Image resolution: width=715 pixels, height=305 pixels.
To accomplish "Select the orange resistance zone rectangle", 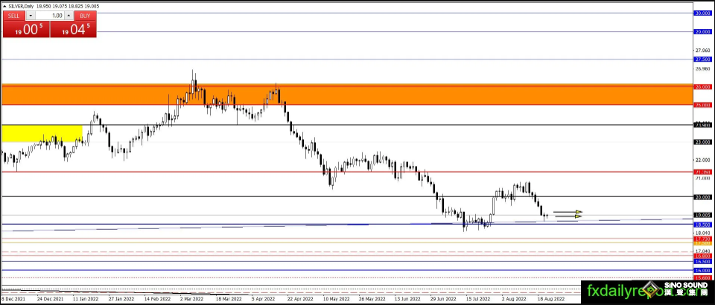I will point(348,94).
